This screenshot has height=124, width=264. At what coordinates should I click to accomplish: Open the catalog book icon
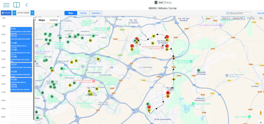tap(17, 5)
